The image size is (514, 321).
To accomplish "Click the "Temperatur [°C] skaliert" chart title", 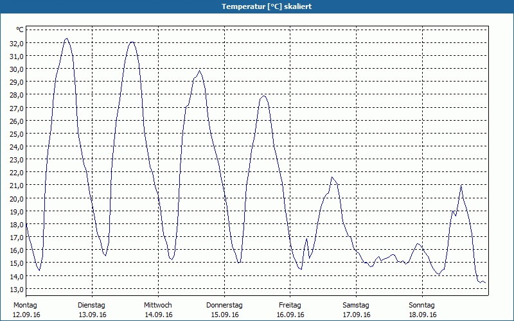I will tap(267, 6).
